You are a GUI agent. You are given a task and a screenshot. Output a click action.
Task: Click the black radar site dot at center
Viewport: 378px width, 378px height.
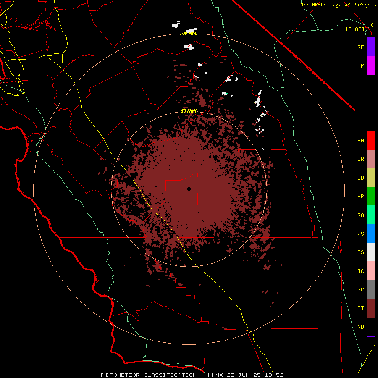point(189,189)
